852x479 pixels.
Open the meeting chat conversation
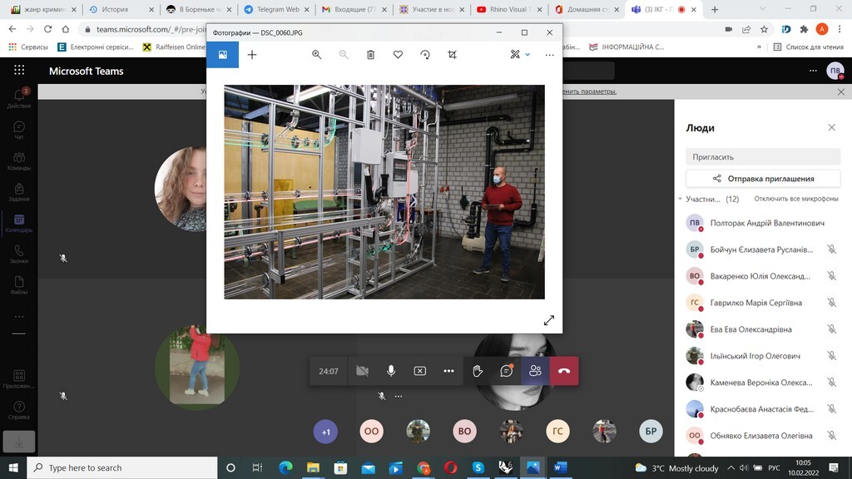[x=506, y=371]
